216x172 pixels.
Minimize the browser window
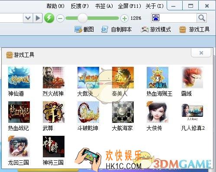tap(174, 6)
